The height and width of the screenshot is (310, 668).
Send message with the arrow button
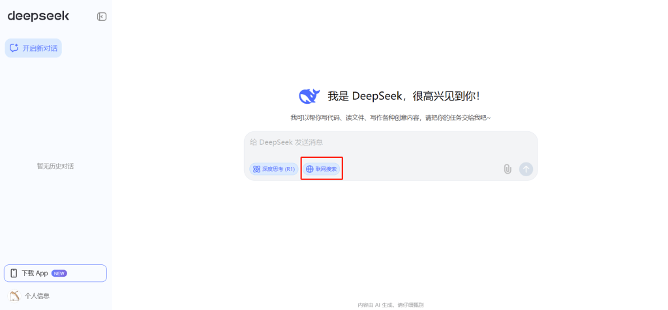coord(526,169)
